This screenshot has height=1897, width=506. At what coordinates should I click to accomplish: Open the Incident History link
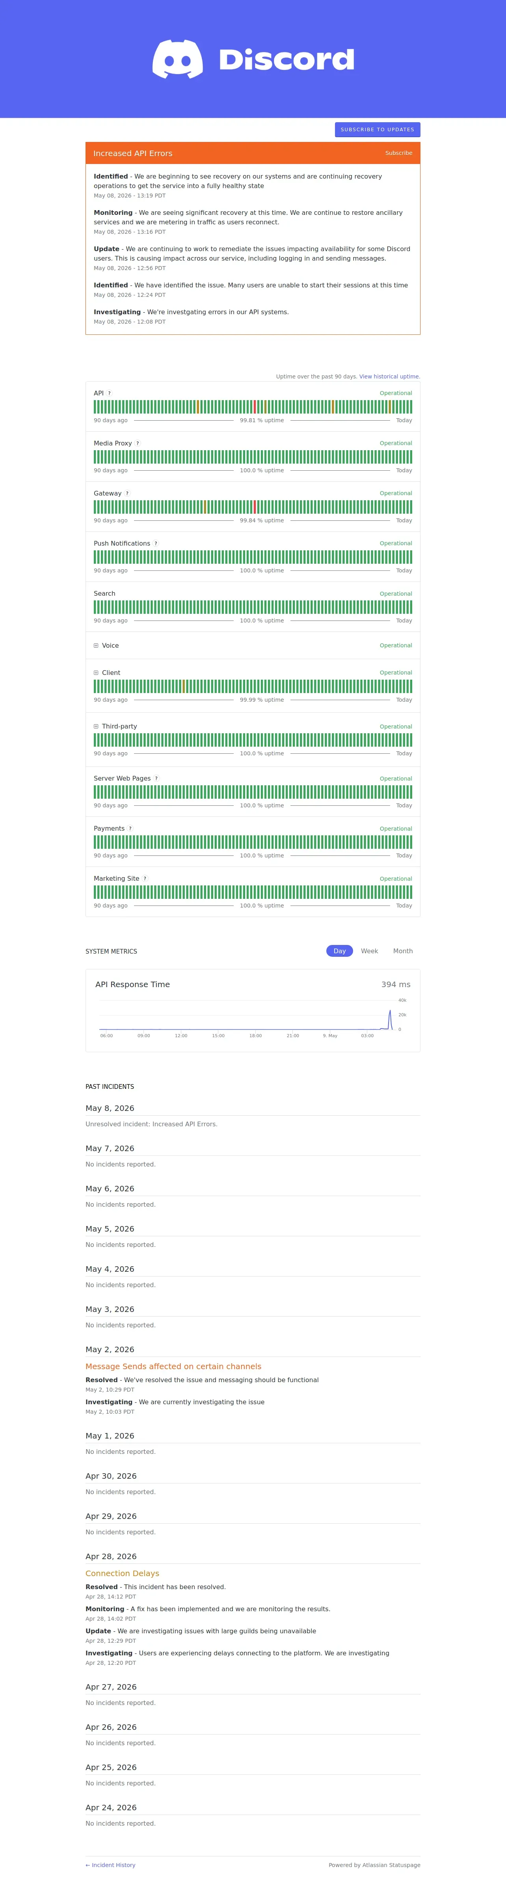[x=110, y=1865]
